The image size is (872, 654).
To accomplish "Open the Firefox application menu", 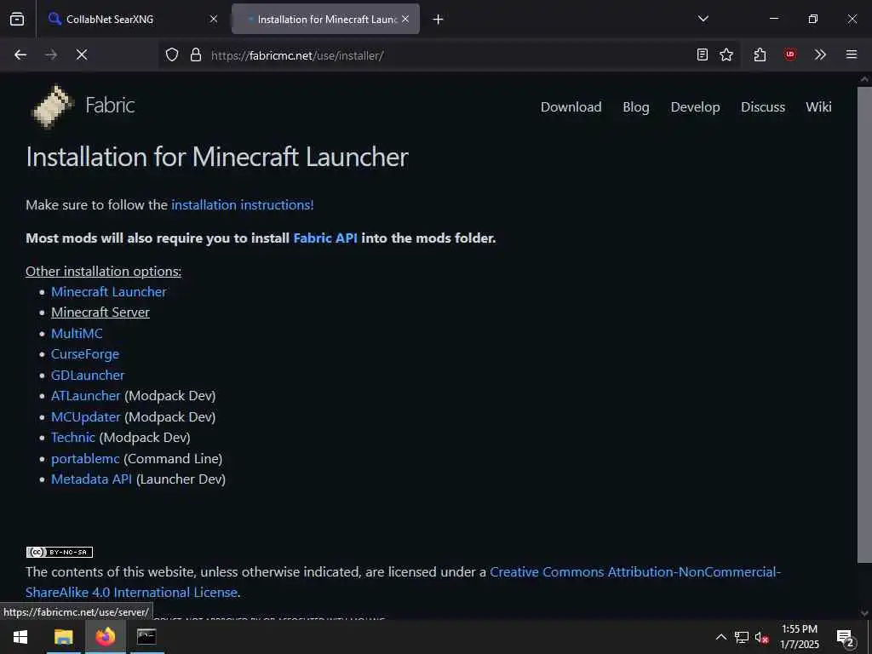I will 852,54.
